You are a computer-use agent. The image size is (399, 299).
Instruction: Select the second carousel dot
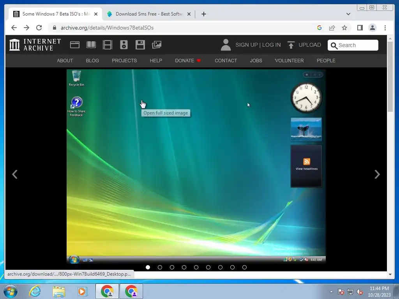tap(160, 267)
